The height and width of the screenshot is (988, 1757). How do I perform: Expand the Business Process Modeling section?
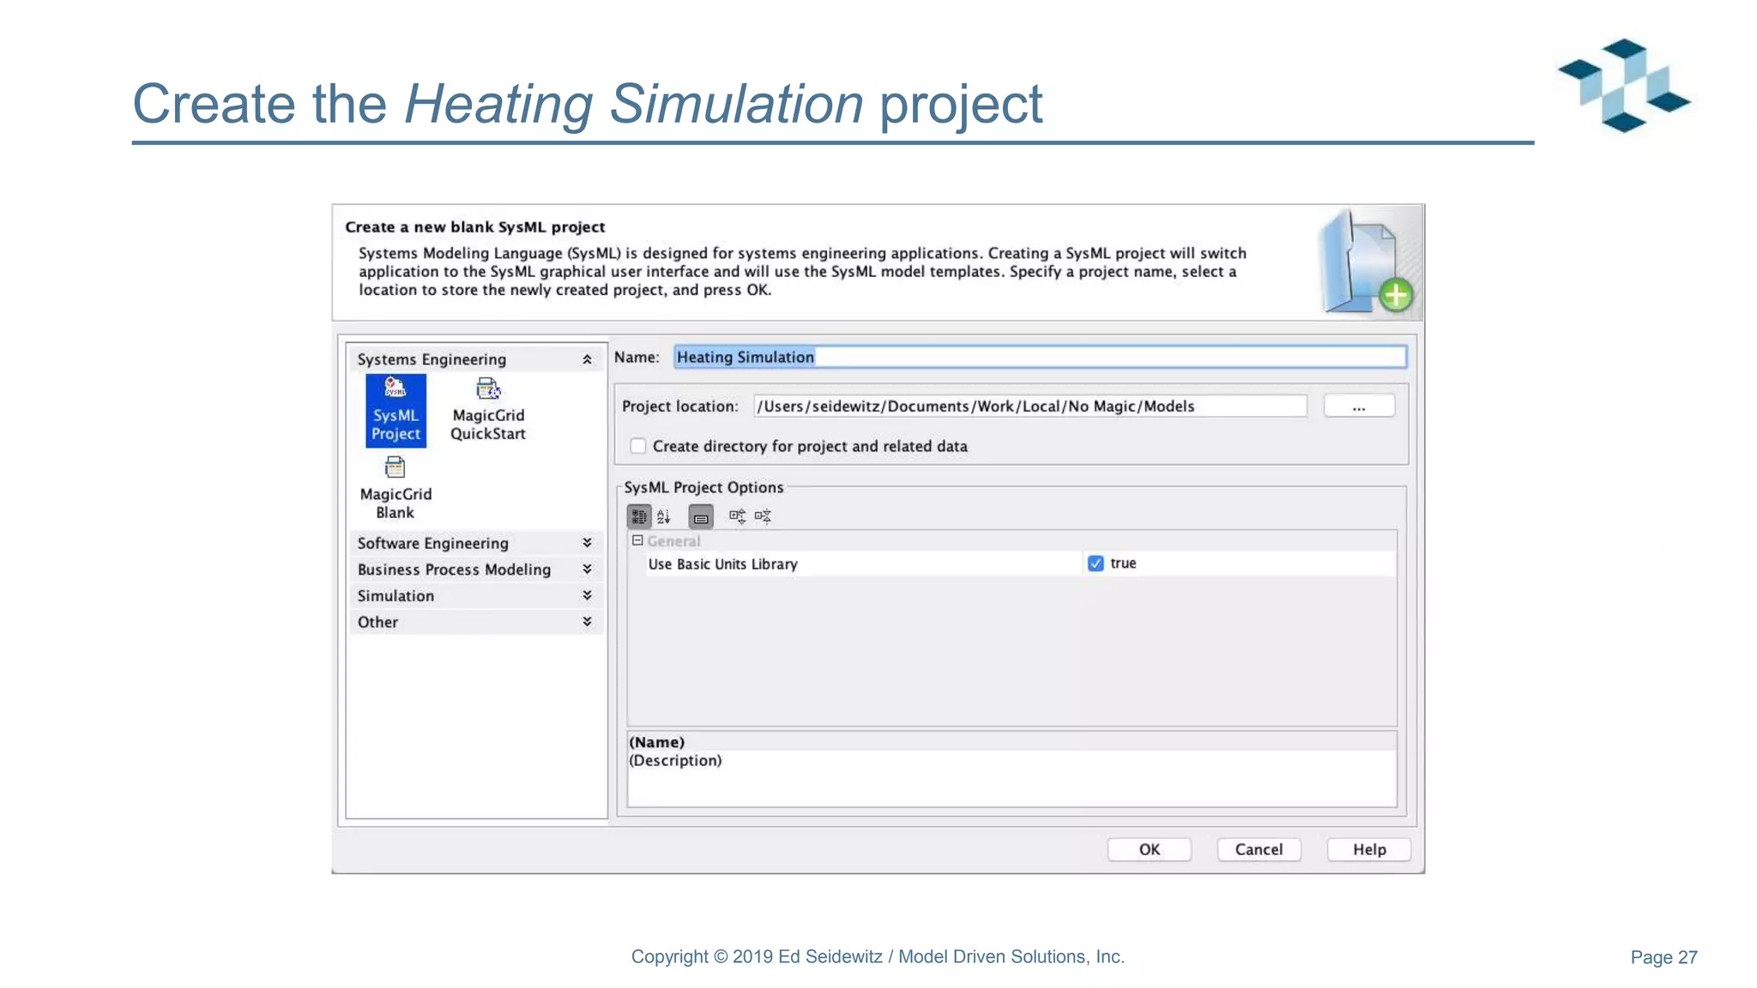[x=587, y=569]
